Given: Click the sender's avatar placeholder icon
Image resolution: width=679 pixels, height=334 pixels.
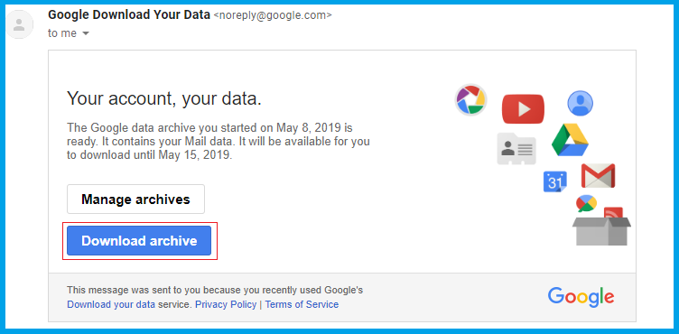Looking at the screenshot, I should tap(19, 24).
